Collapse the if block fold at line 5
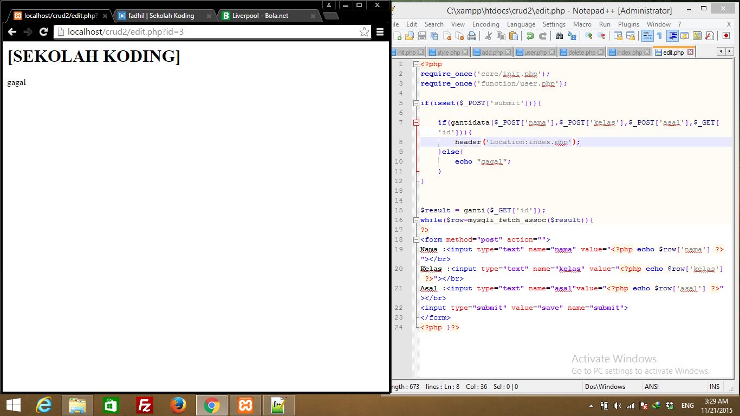The image size is (740, 416). (x=416, y=103)
